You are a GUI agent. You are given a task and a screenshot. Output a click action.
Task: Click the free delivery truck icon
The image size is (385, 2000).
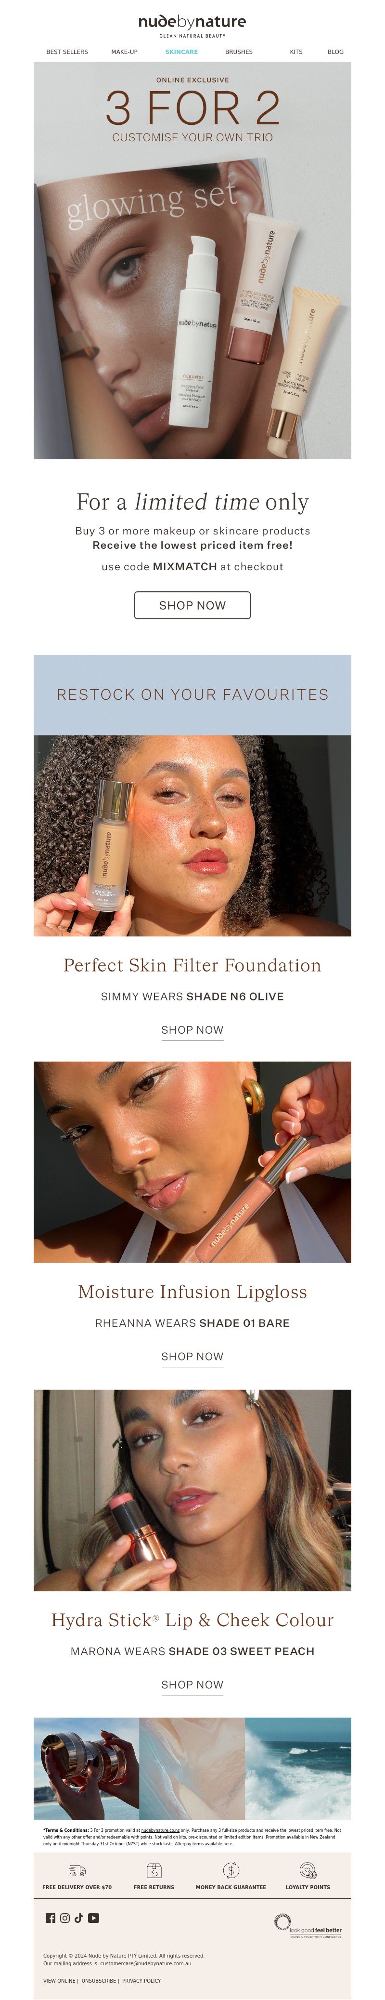point(77,1870)
